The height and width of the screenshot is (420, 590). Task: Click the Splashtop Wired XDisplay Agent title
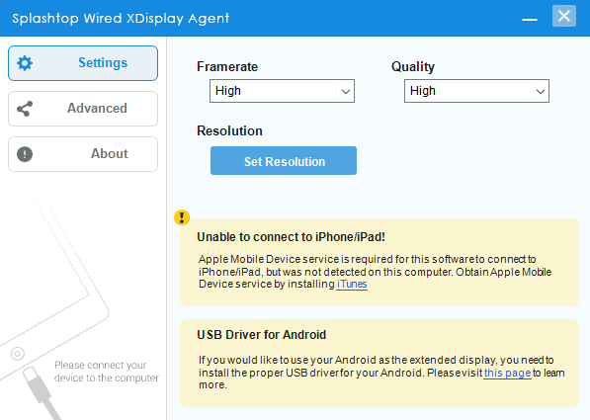point(121,18)
